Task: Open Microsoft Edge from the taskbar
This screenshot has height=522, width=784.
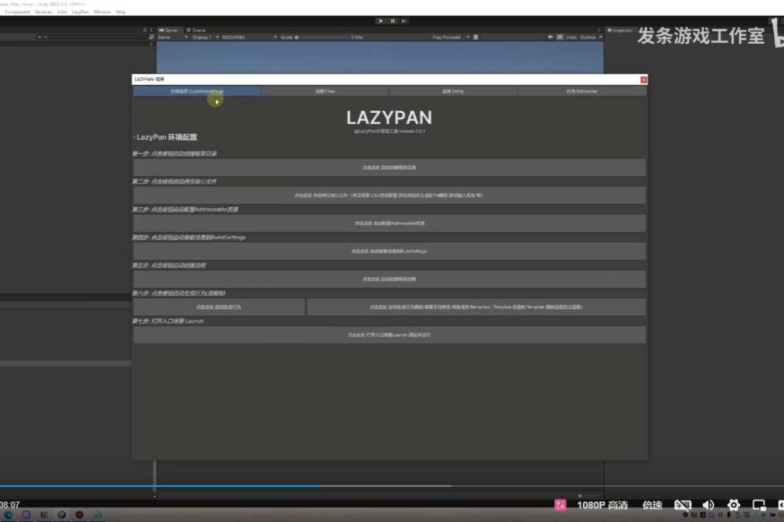Action: (x=8, y=515)
